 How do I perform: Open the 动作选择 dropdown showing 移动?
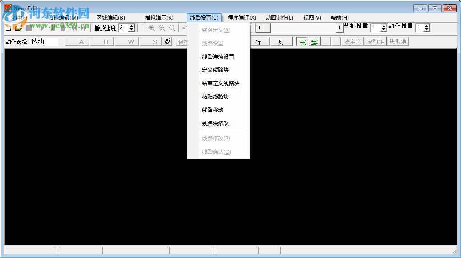(x=61, y=41)
